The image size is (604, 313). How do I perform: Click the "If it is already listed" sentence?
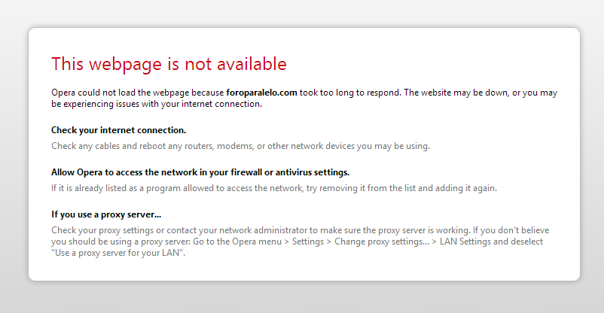(274, 188)
